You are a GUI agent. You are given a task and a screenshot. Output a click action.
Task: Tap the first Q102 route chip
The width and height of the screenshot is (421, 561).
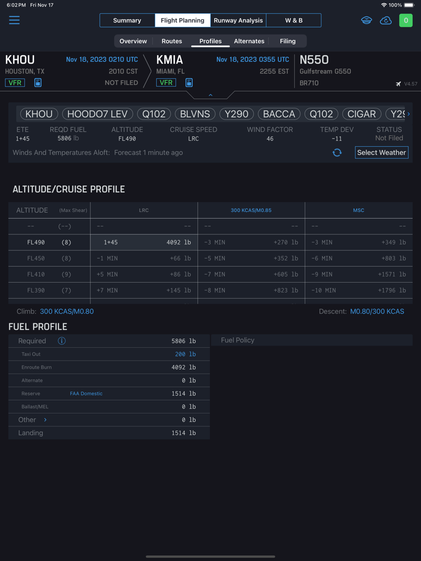(154, 114)
